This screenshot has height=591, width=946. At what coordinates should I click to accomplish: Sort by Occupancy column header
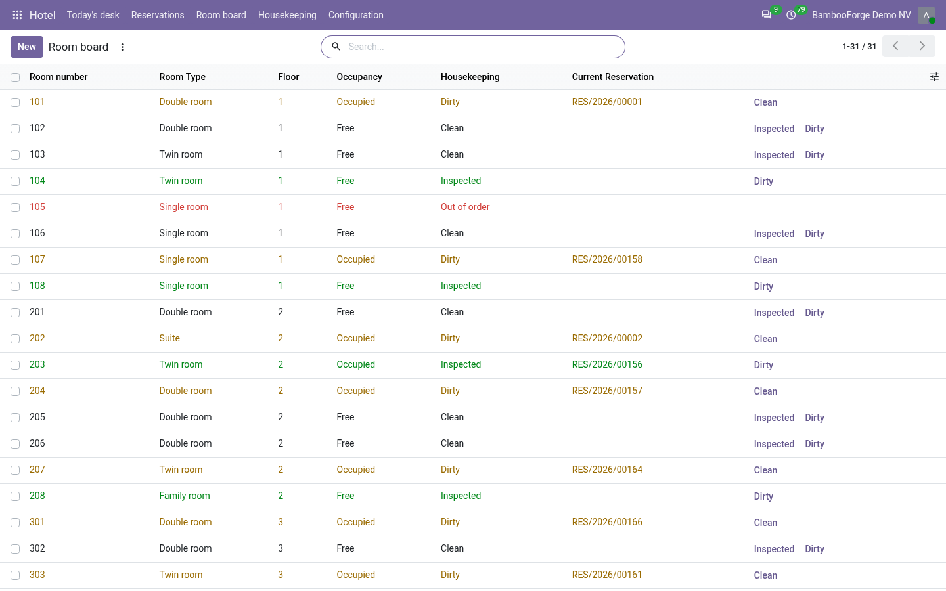[359, 77]
